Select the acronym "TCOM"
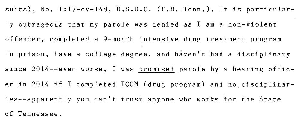301x125 pixels. (130, 84)
